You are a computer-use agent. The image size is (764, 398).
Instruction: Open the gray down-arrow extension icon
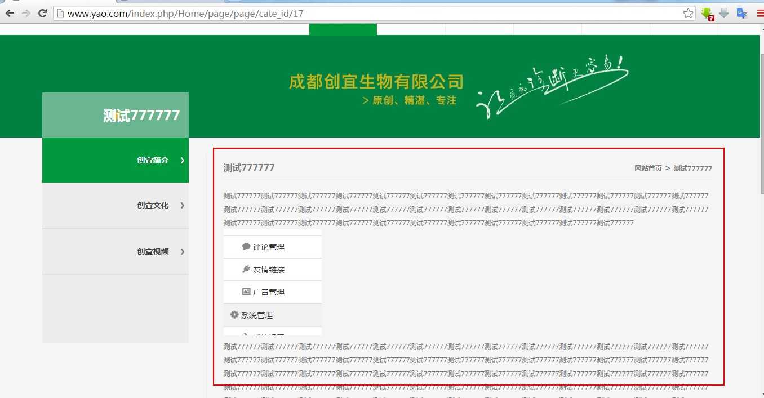point(724,13)
